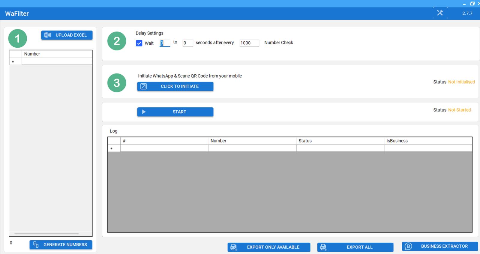Click the Delay Settings heading
This screenshot has height=254, width=480.
coord(149,33)
